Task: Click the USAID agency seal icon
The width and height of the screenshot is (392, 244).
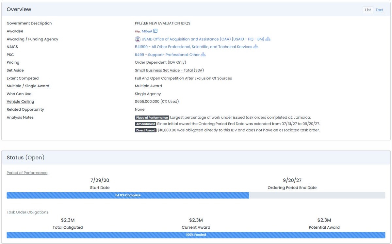Action: [x=138, y=39]
